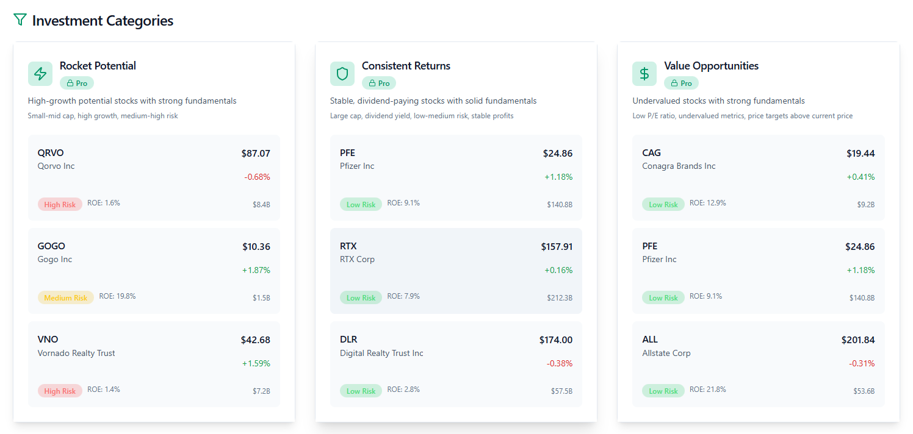Viewport: 913px width, 434px height.
Task: Click the High Risk badge on VNO
Action: click(60, 391)
